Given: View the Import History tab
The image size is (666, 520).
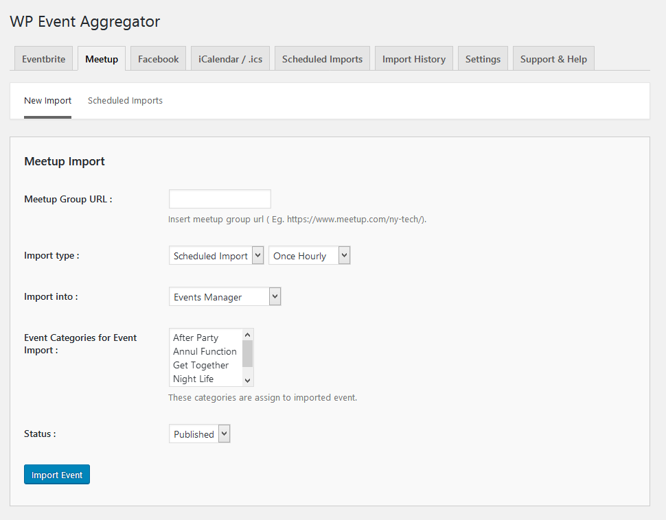Looking at the screenshot, I should click(414, 59).
